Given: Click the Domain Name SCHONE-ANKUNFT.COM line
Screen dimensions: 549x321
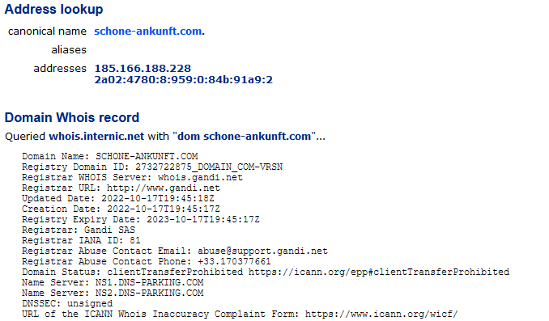Looking at the screenshot, I should [110, 156].
